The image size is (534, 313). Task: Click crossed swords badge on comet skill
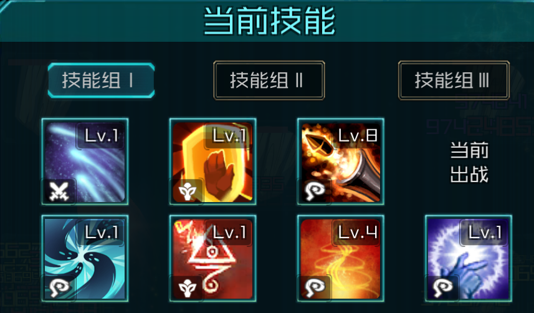pyautogui.click(x=59, y=191)
